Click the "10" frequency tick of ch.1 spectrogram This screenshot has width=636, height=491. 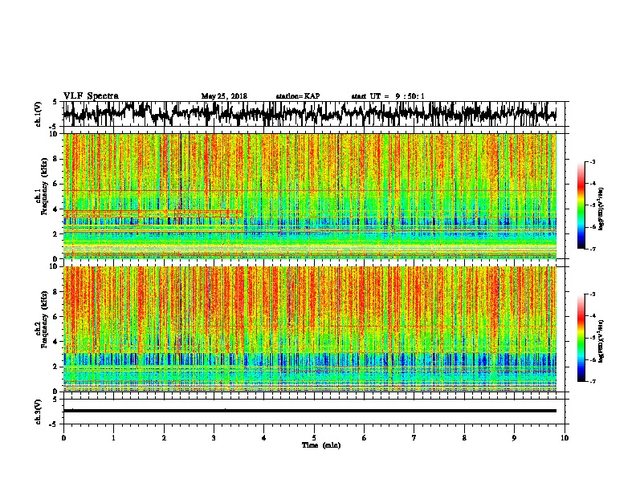[x=55, y=134]
